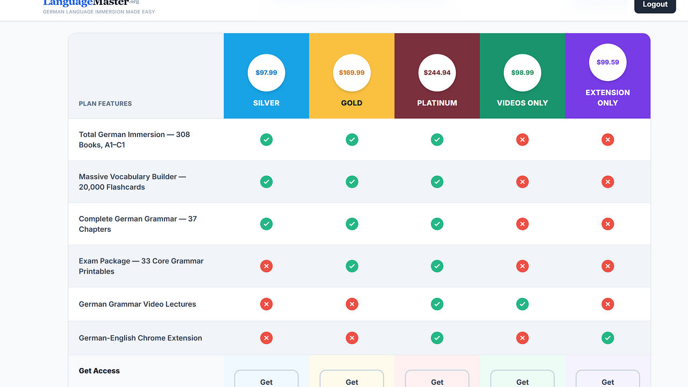
Task: Click Gold checkmark for Massive Vocabulary Builder
Action: point(352,182)
